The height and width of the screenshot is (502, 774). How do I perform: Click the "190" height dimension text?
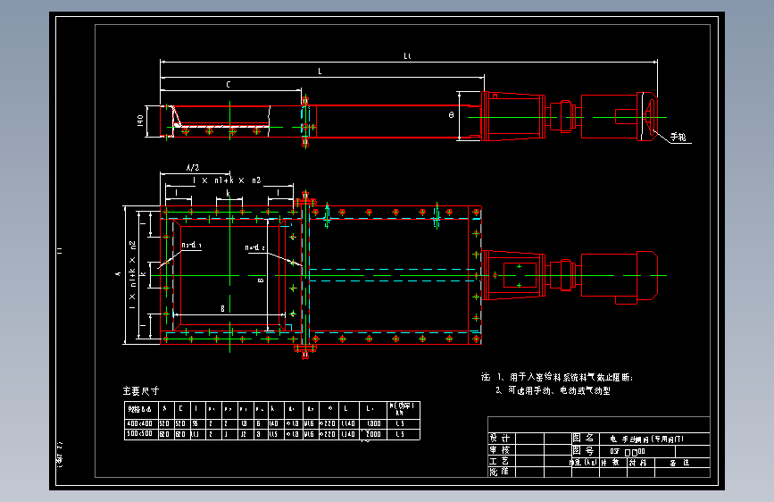point(140,121)
